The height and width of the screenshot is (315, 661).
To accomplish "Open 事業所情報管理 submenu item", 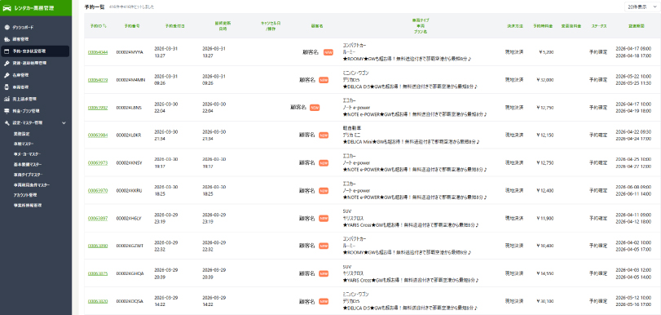I will click(28, 205).
